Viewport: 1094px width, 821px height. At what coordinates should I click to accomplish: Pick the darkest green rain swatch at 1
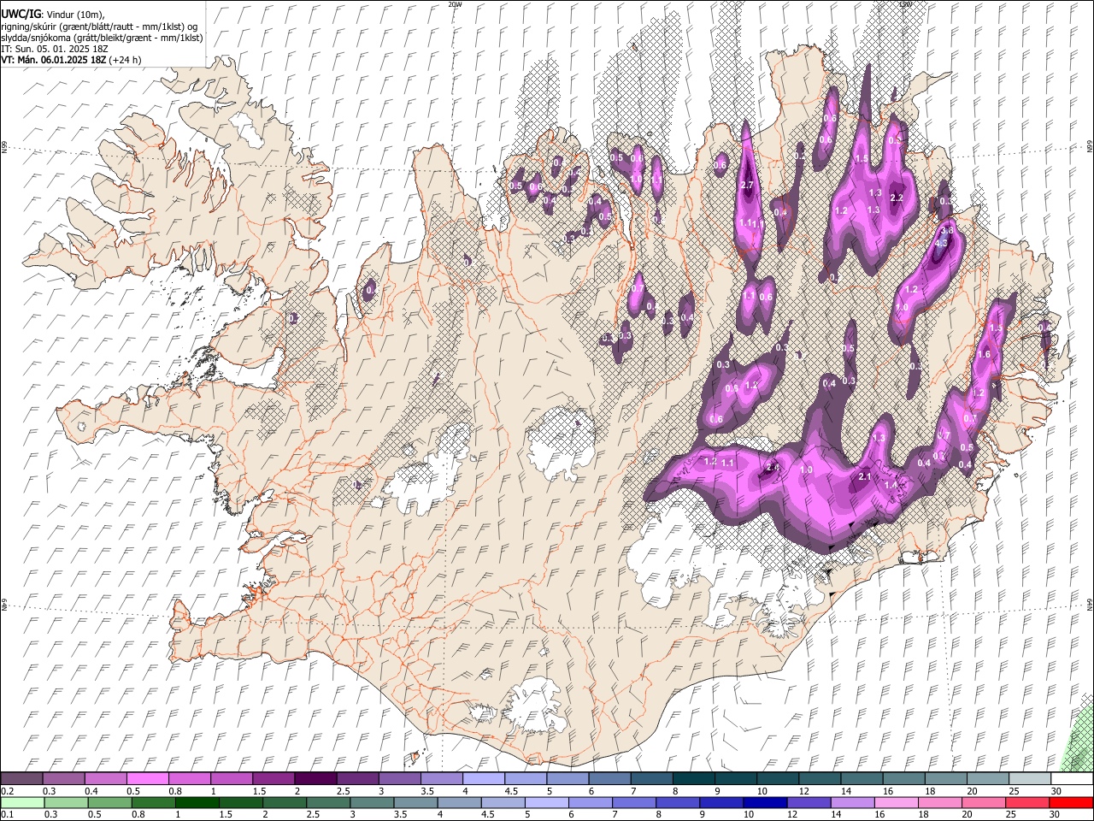197,802
